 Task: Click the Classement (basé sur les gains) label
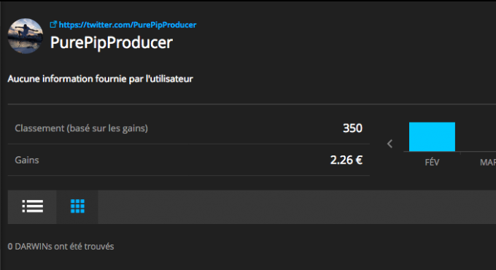(81, 128)
